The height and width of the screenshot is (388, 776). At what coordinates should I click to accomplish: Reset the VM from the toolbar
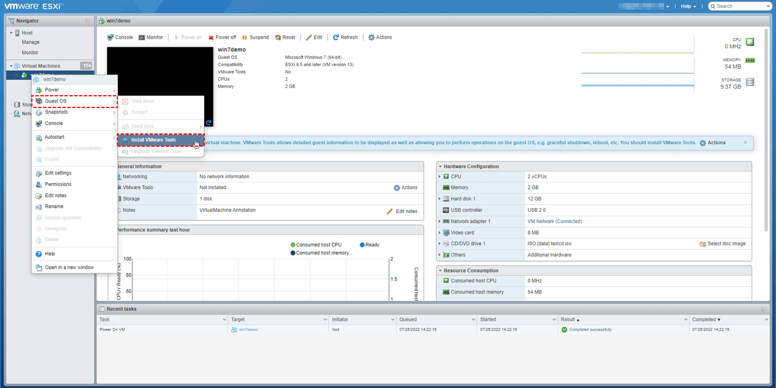coord(285,37)
